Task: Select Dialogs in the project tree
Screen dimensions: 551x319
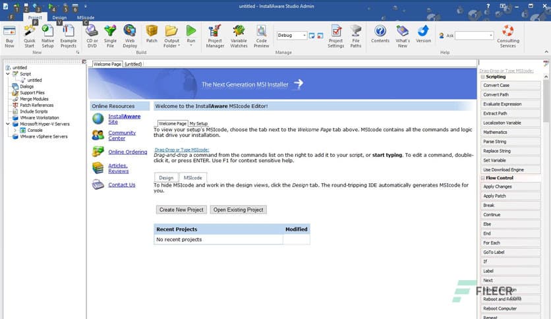Action: [27, 86]
